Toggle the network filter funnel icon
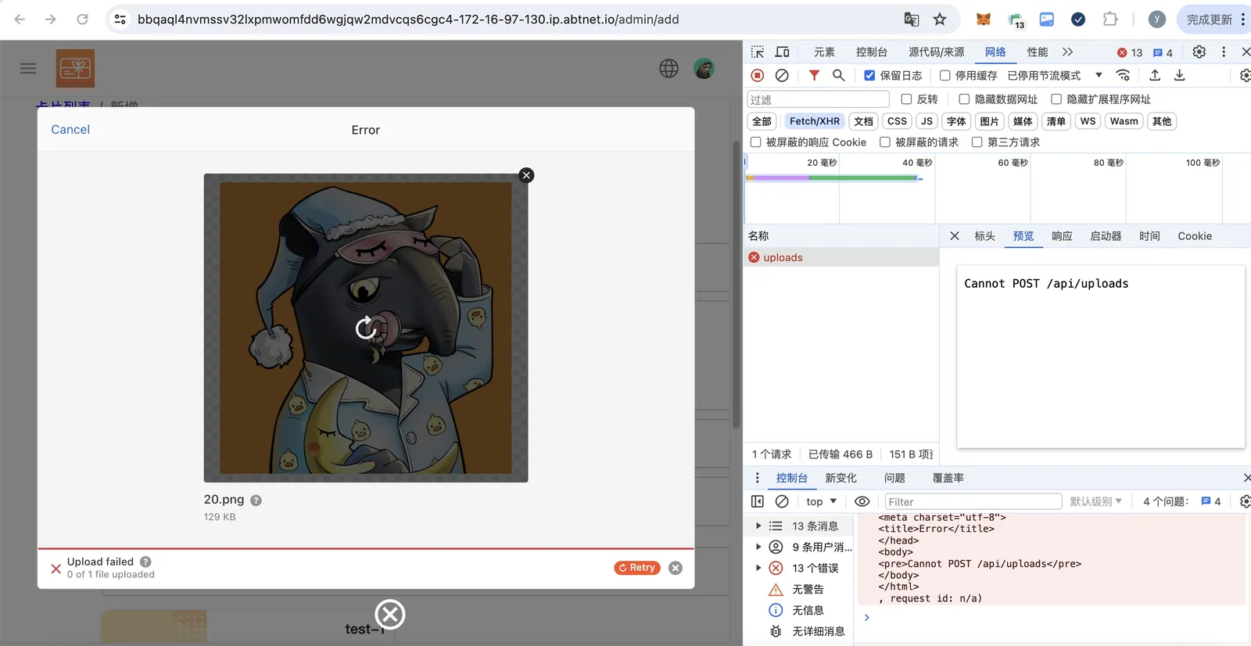Image resolution: width=1251 pixels, height=646 pixels. tap(814, 75)
